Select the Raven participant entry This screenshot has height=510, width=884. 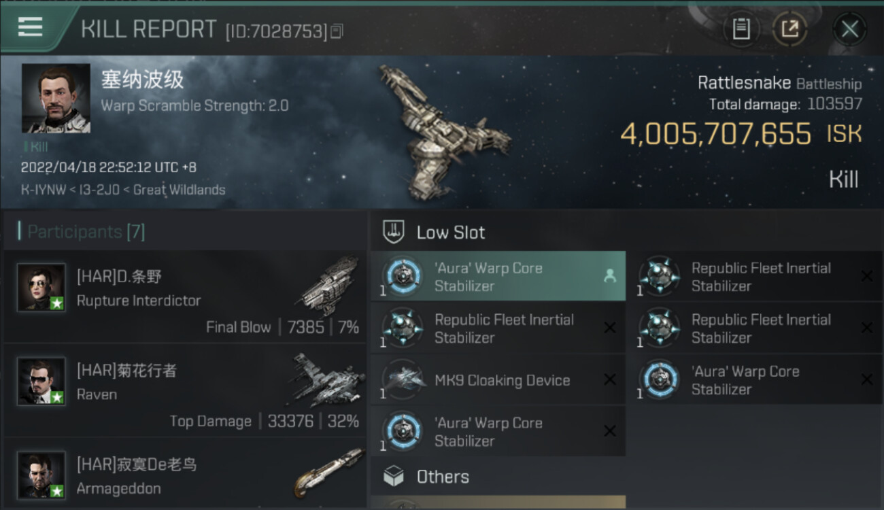185,390
